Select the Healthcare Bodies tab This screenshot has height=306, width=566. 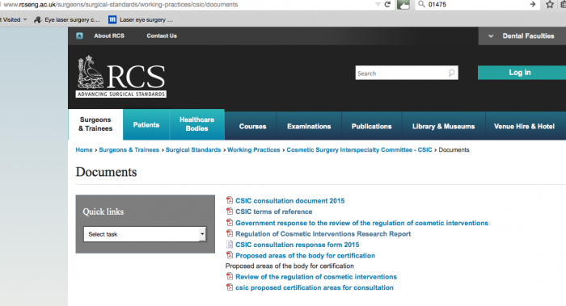click(x=197, y=124)
